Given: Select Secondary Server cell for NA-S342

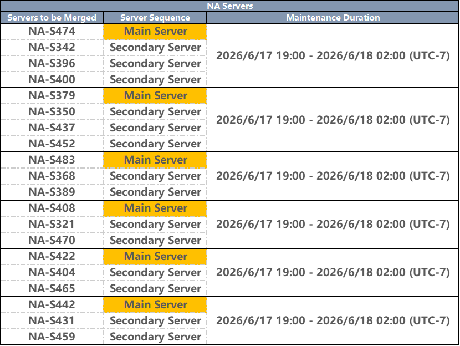Looking at the screenshot, I should (155, 48).
